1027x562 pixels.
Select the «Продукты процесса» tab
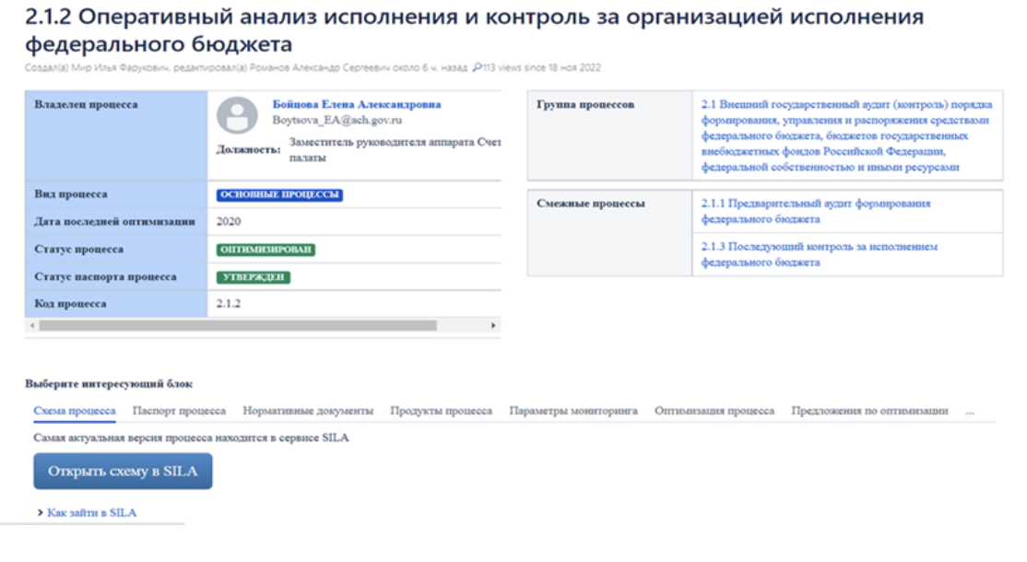coord(441,411)
